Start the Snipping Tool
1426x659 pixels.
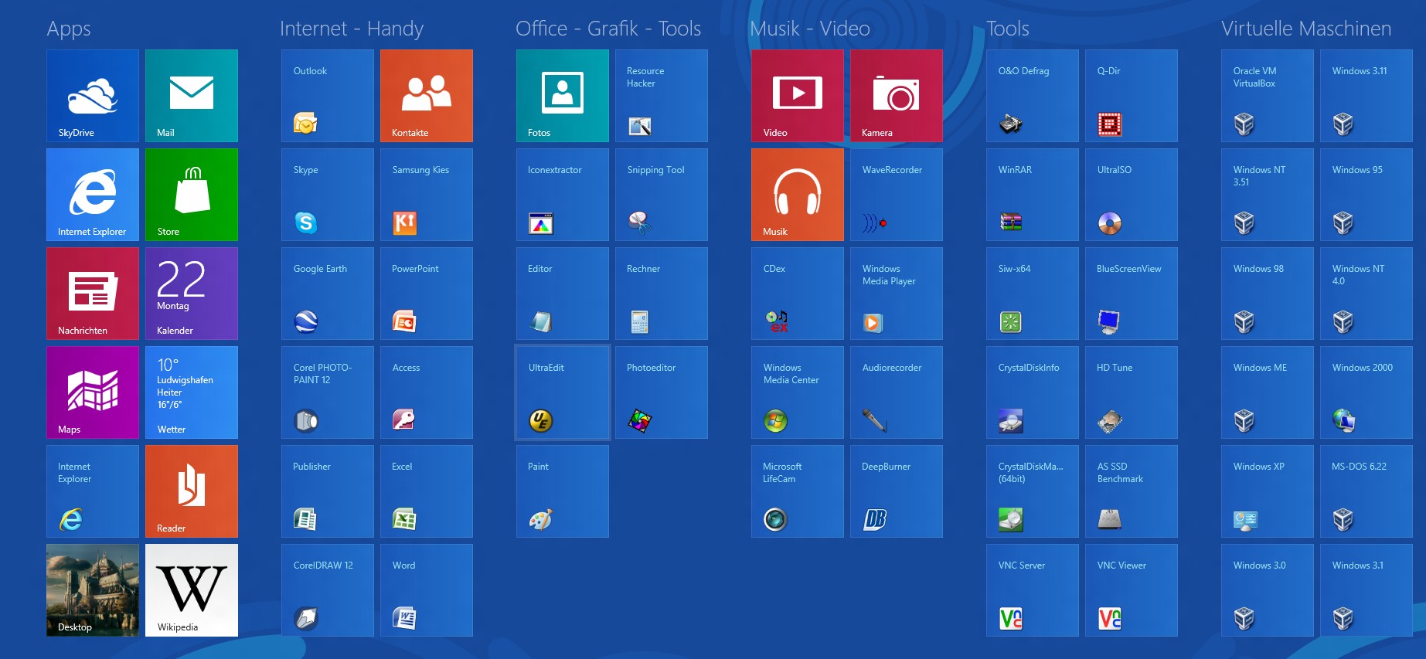pos(662,195)
